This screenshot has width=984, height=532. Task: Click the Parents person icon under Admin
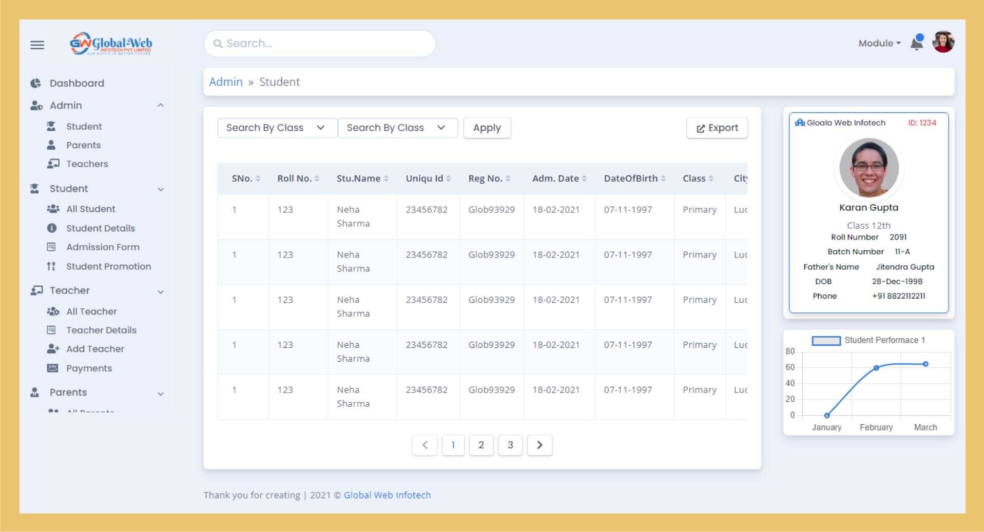51,145
